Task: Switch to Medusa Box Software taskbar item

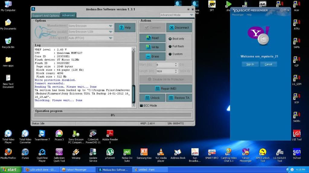Action: (114, 170)
